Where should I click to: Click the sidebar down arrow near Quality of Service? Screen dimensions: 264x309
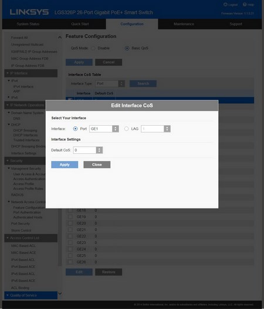point(60,294)
